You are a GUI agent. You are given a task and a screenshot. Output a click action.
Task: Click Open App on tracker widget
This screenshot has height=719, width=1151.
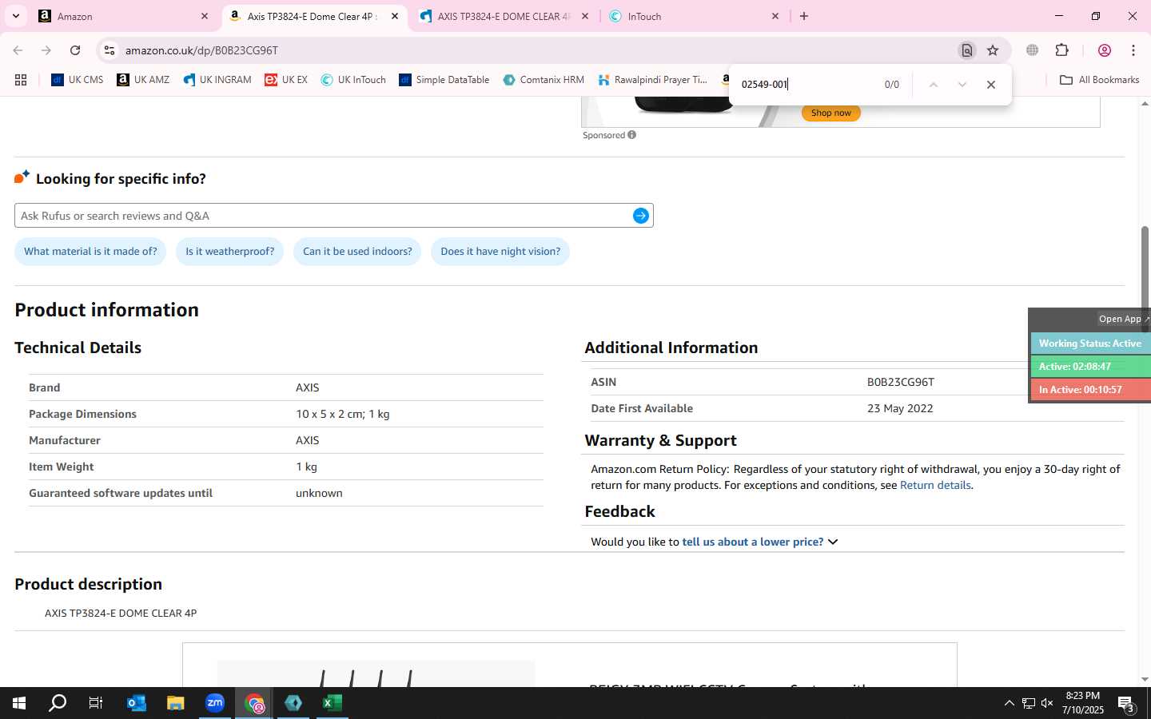[1122, 319]
